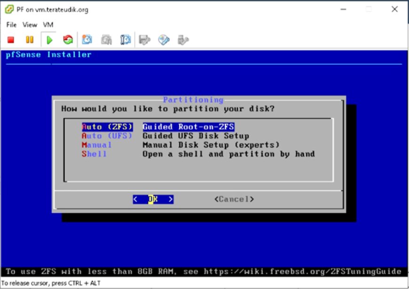This screenshot has width=409, height=289.
Task: Select the Auto (UFS) partitioning option
Action: pyautogui.click(x=107, y=136)
